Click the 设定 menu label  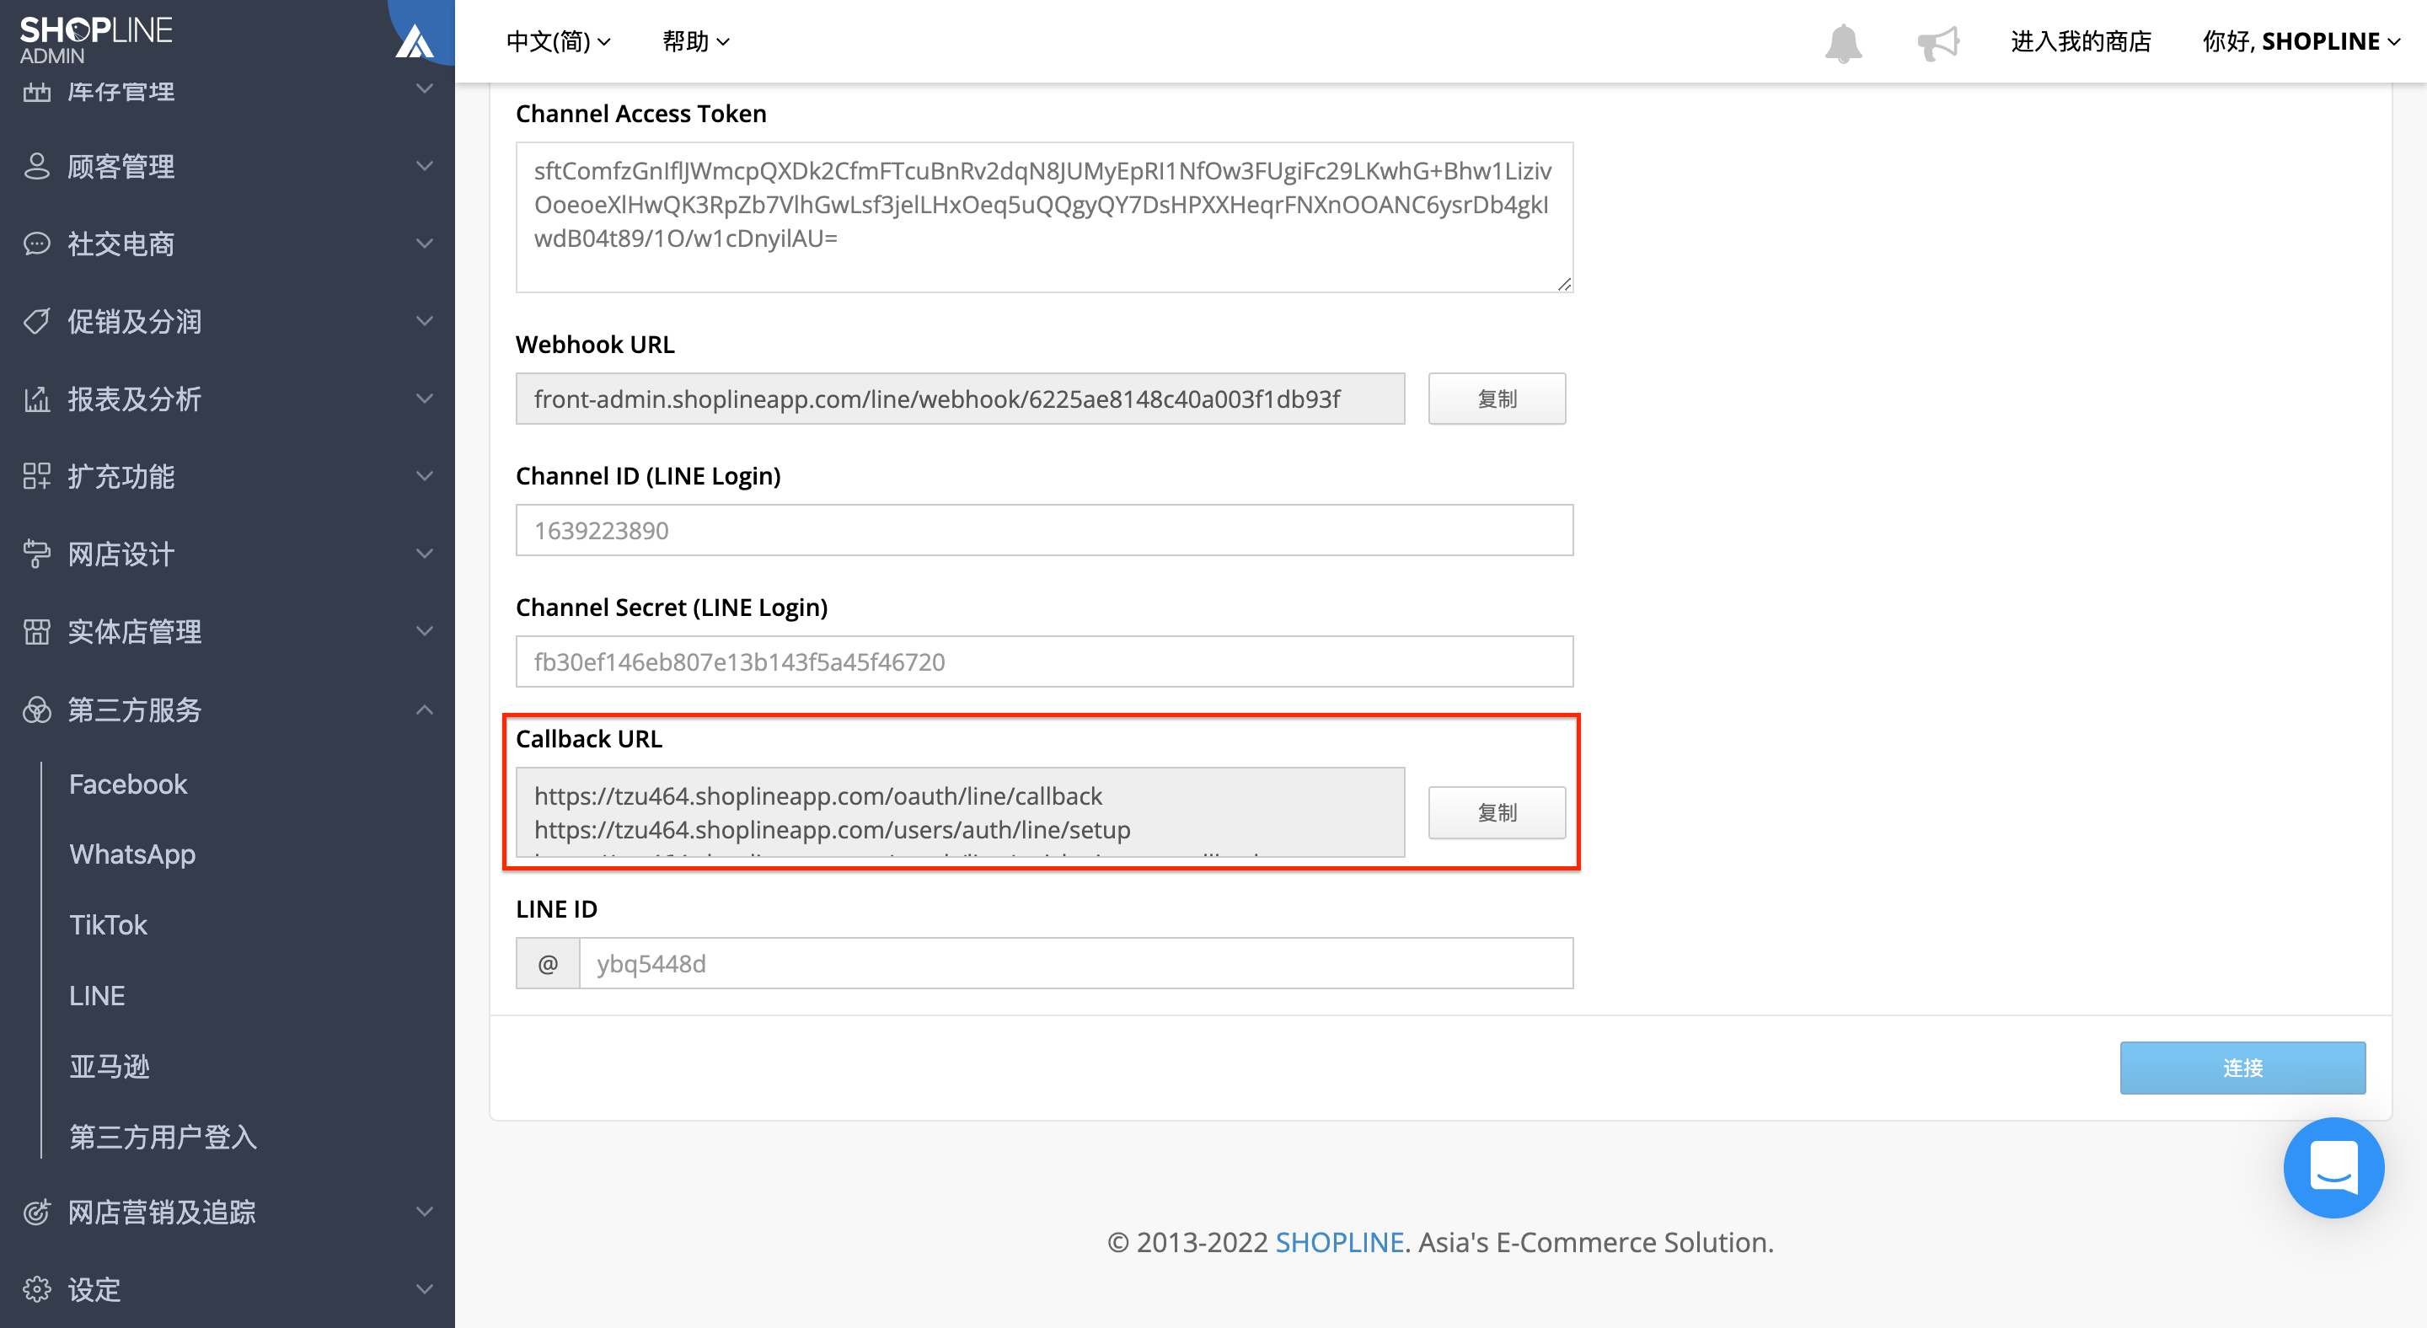pos(94,1288)
